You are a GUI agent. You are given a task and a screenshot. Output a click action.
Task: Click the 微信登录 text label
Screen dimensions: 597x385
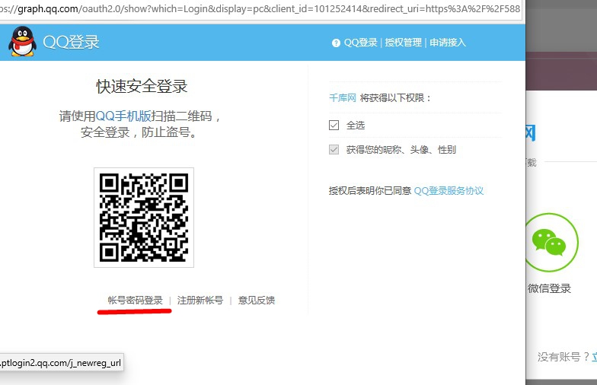[549, 289]
